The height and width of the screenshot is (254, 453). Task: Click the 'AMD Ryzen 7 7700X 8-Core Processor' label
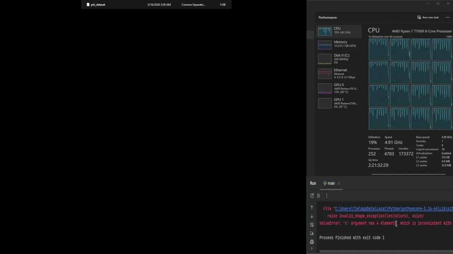pos(422,31)
